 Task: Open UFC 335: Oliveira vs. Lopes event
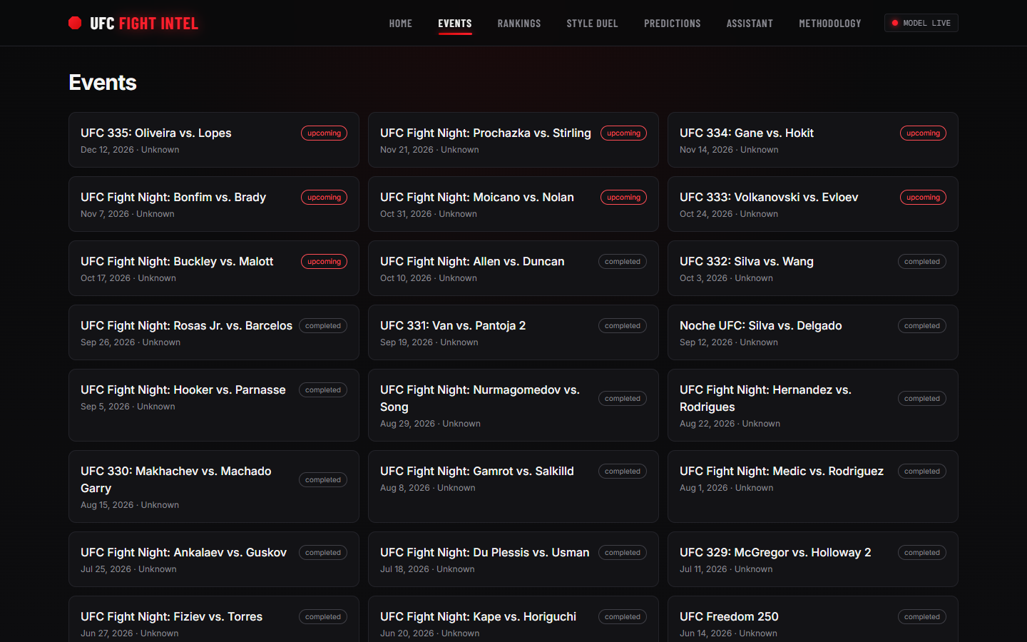pos(214,140)
